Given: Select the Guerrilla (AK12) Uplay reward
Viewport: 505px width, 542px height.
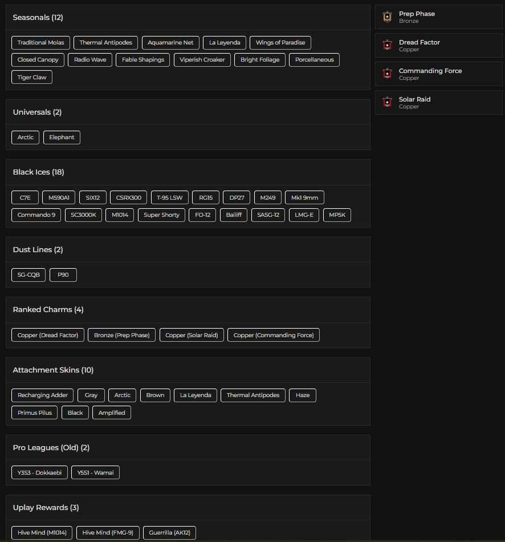Looking at the screenshot, I should pyautogui.click(x=169, y=532).
